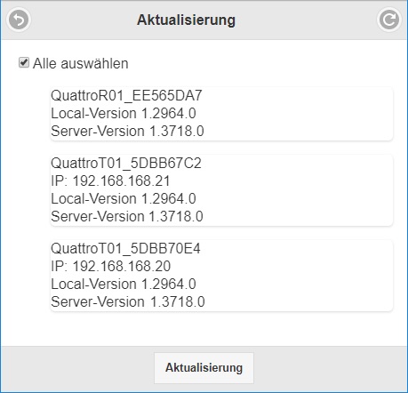The width and height of the screenshot is (408, 393).
Task: Click the Alle auswählen label text
Action: 81,63
